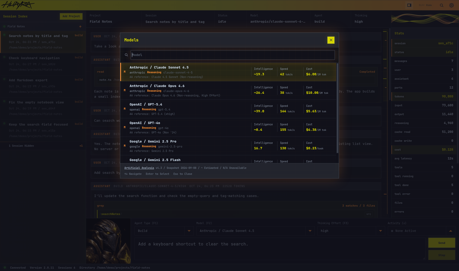Select the Anthropic / Claude Sonnet 4.5 model
The height and width of the screenshot is (271, 459).
[x=228, y=72]
